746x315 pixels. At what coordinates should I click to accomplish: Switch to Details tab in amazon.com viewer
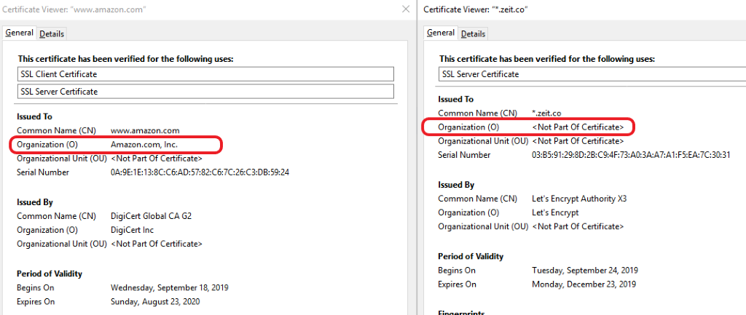point(52,33)
